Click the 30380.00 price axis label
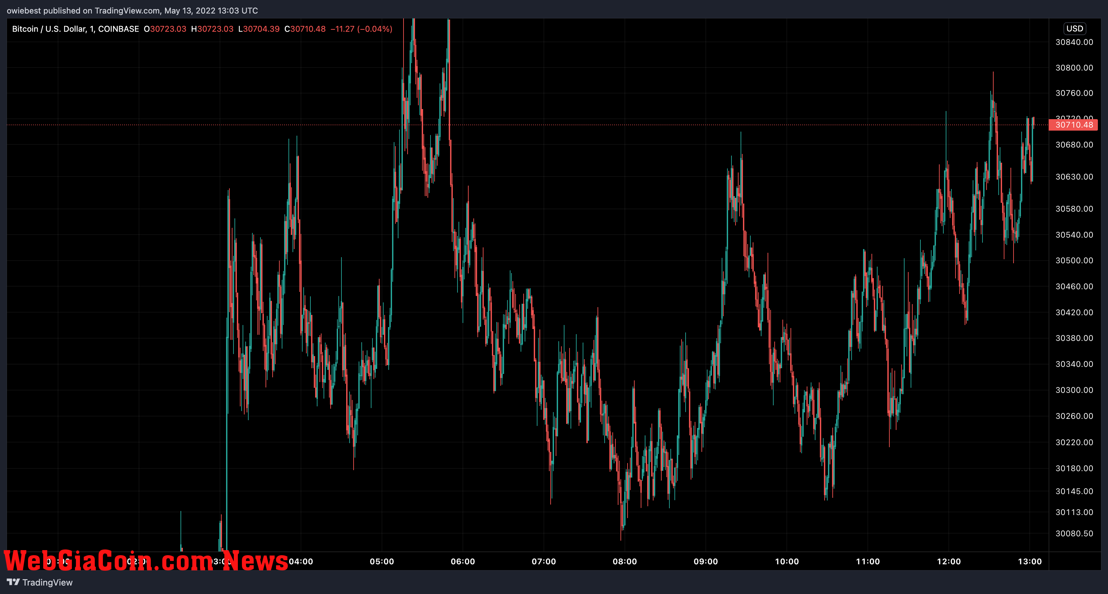The width and height of the screenshot is (1108, 594). tap(1074, 338)
